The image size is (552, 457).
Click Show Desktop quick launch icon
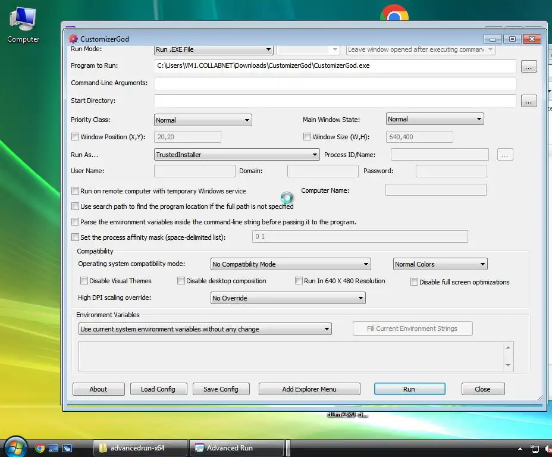tap(54, 448)
